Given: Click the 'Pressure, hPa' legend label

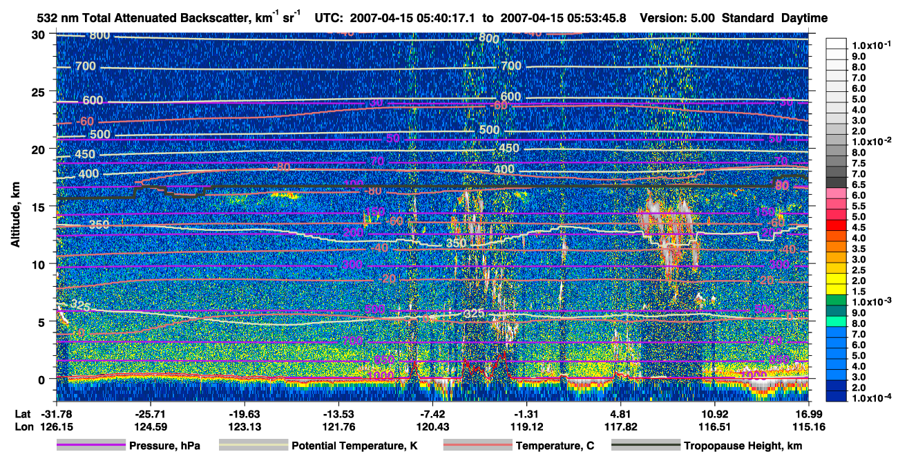Looking at the screenshot, I should pos(164,446).
